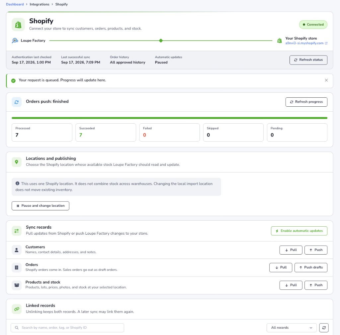340x335 pixels.
Task: Click 'Sep 17, 2026, 1:00 PM' authentication time
Action: (x=31, y=62)
